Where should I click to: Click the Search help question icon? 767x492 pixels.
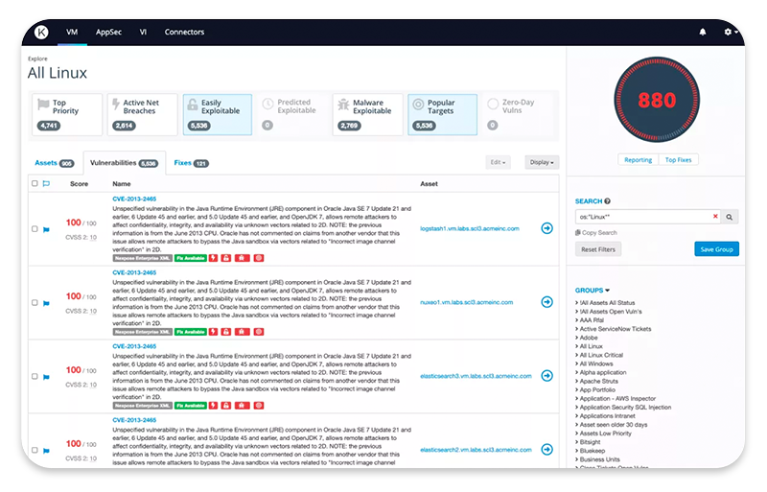coord(607,201)
